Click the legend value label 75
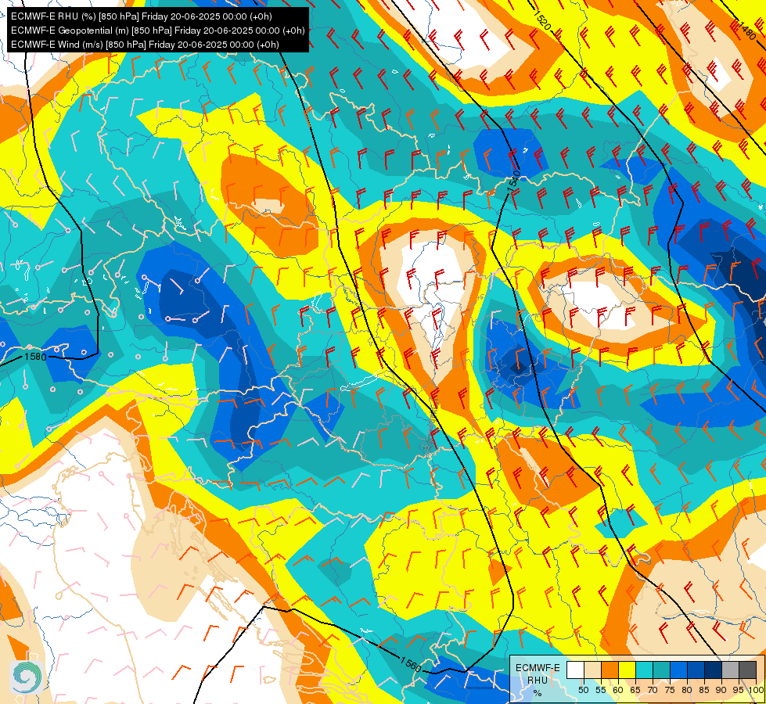 pyautogui.click(x=670, y=690)
